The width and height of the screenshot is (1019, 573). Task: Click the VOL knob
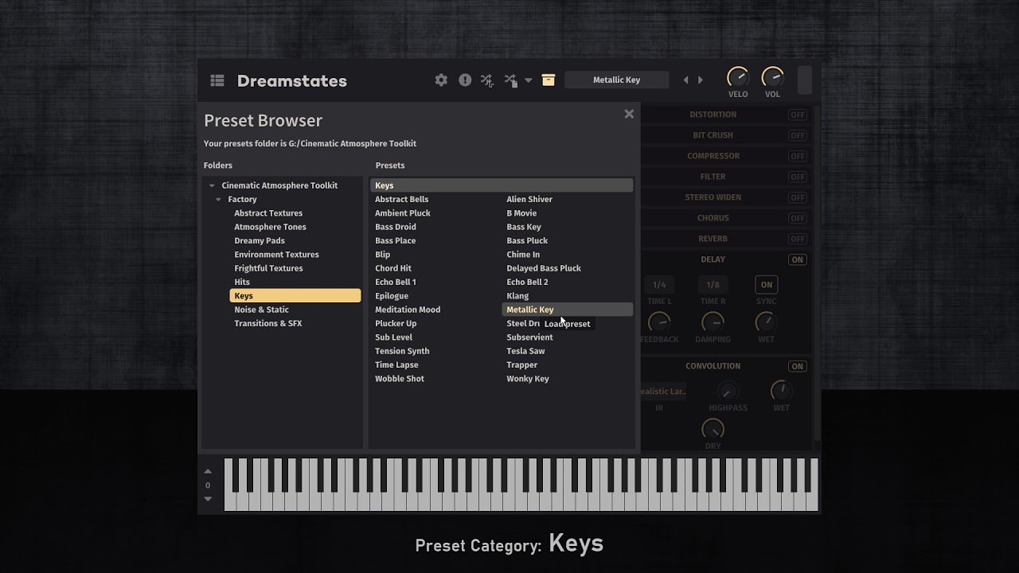pyautogui.click(x=772, y=77)
